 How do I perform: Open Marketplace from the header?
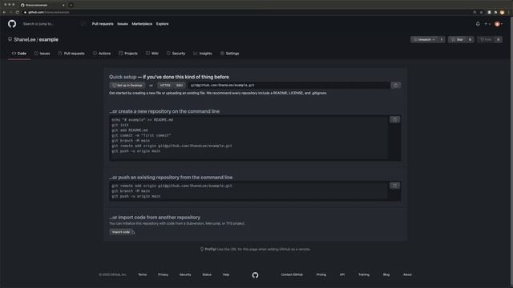[x=142, y=24]
